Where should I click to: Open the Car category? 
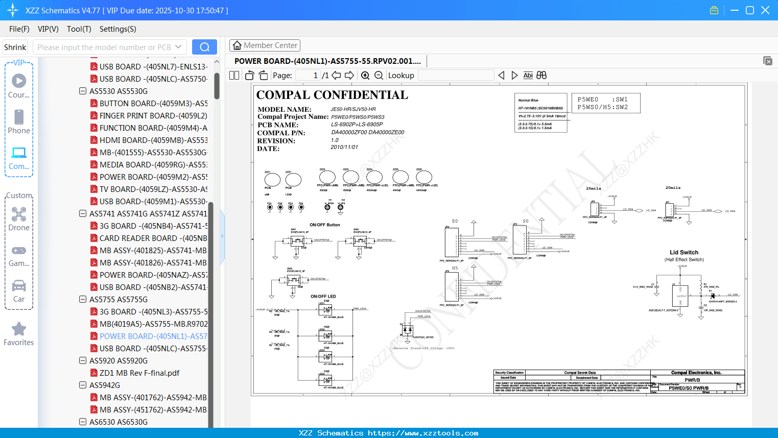pos(19,290)
